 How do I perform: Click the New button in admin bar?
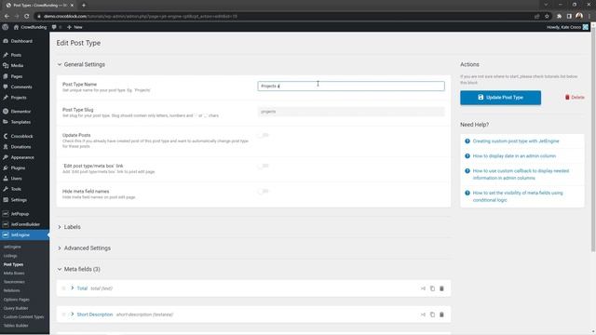coord(74,27)
